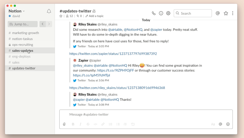The height and width of the screenshot is (138, 244).
Task: Toggle bold formatting
Action: pyautogui.click(x=73, y=124)
